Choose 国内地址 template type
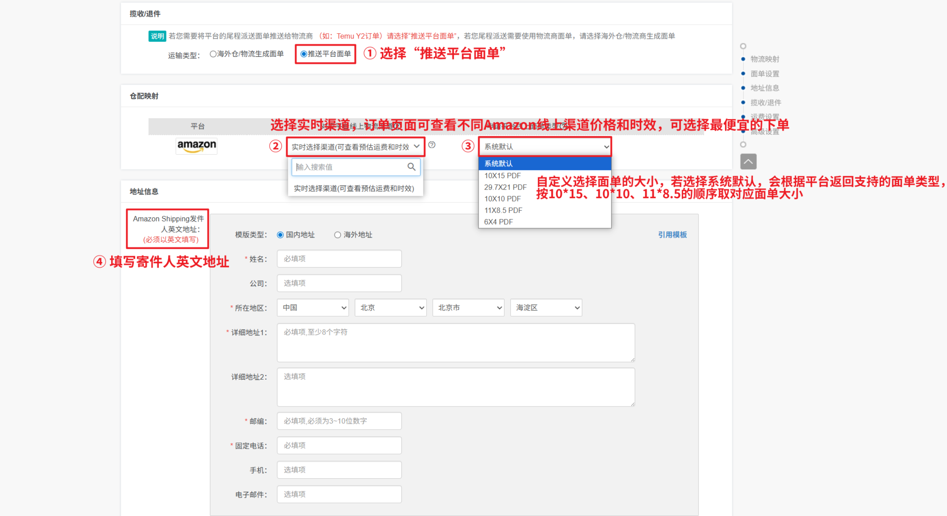Screen dimensions: 947x516 pyautogui.click(x=280, y=235)
